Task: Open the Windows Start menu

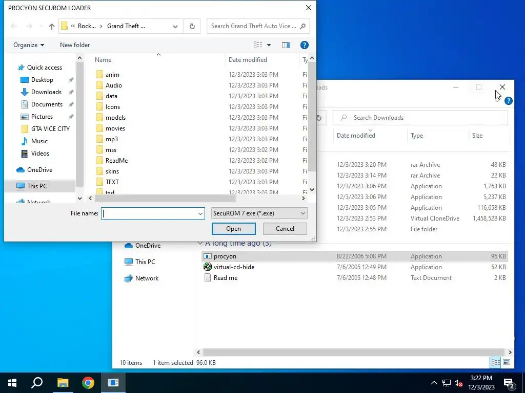Action: pyautogui.click(x=12, y=383)
